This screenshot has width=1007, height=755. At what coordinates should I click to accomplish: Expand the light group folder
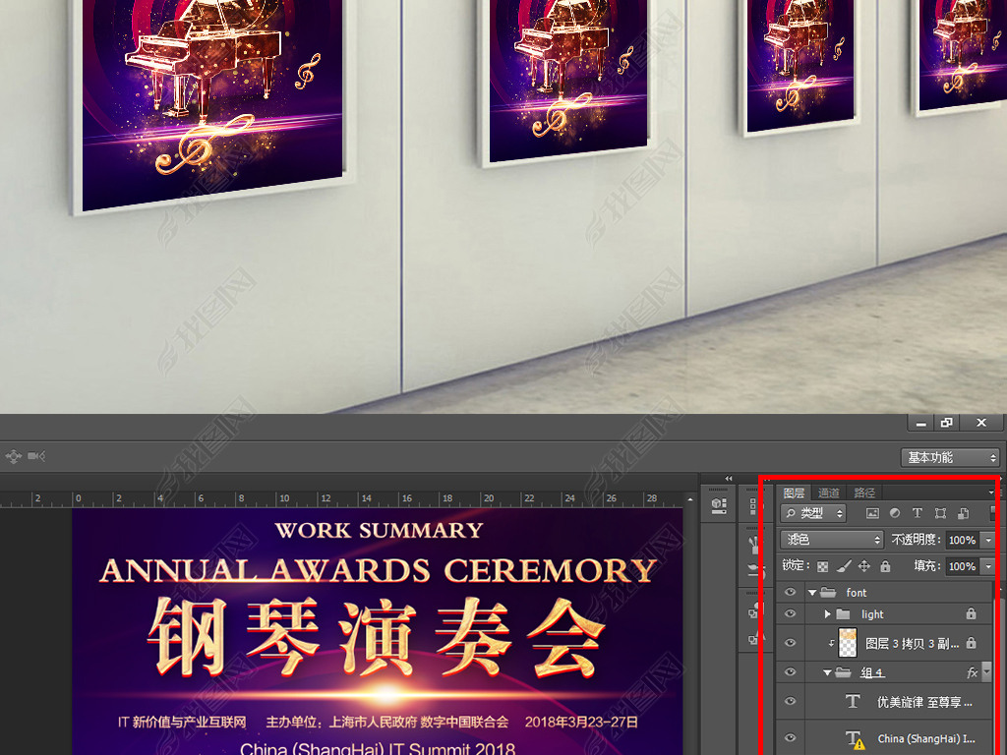click(x=828, y=614)
